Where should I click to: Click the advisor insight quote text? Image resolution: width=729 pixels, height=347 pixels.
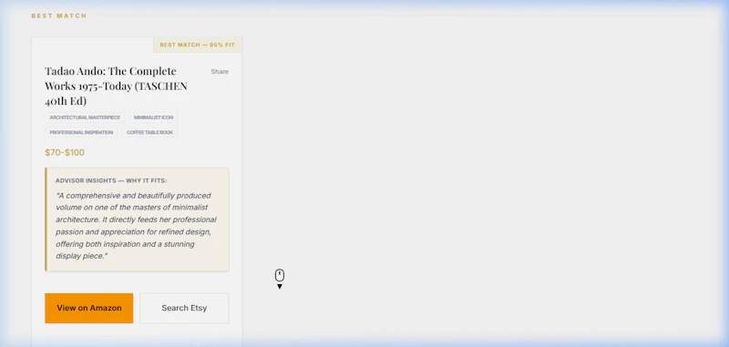click(136, 226)
